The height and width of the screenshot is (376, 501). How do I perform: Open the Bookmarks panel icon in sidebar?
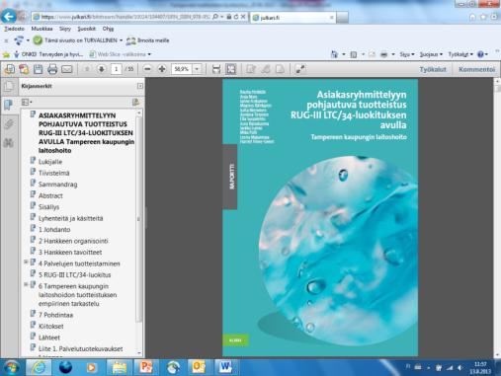9,105
